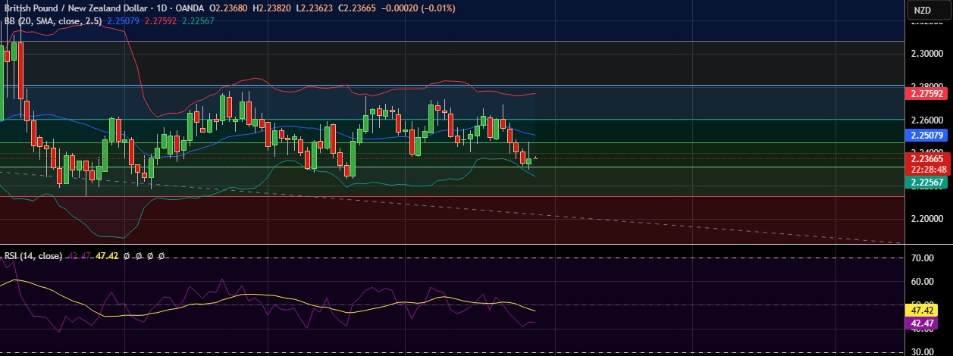Image resolution: width=953 pixels, height=356 pixels.
Task: Click the 2.20000 tick on the price scale
Action: click(928, 218)
